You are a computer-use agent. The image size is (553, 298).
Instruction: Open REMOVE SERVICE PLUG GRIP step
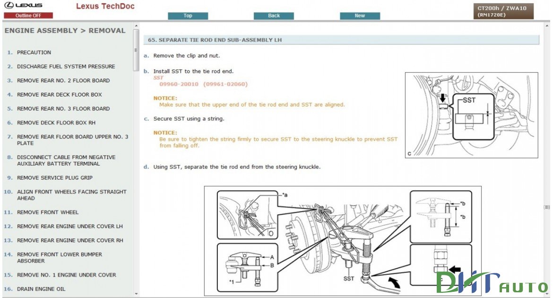point(55,178)
